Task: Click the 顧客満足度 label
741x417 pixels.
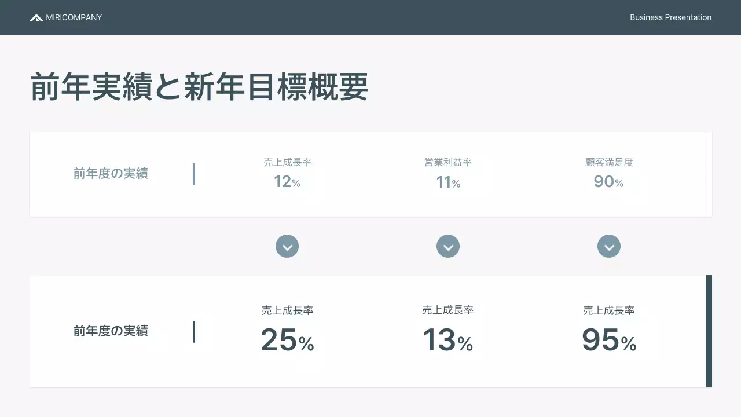Action: [609, 163]
